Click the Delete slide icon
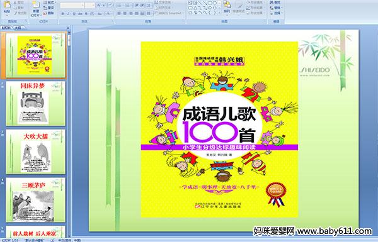Screen dimensions: 378x242 (49, 13)
